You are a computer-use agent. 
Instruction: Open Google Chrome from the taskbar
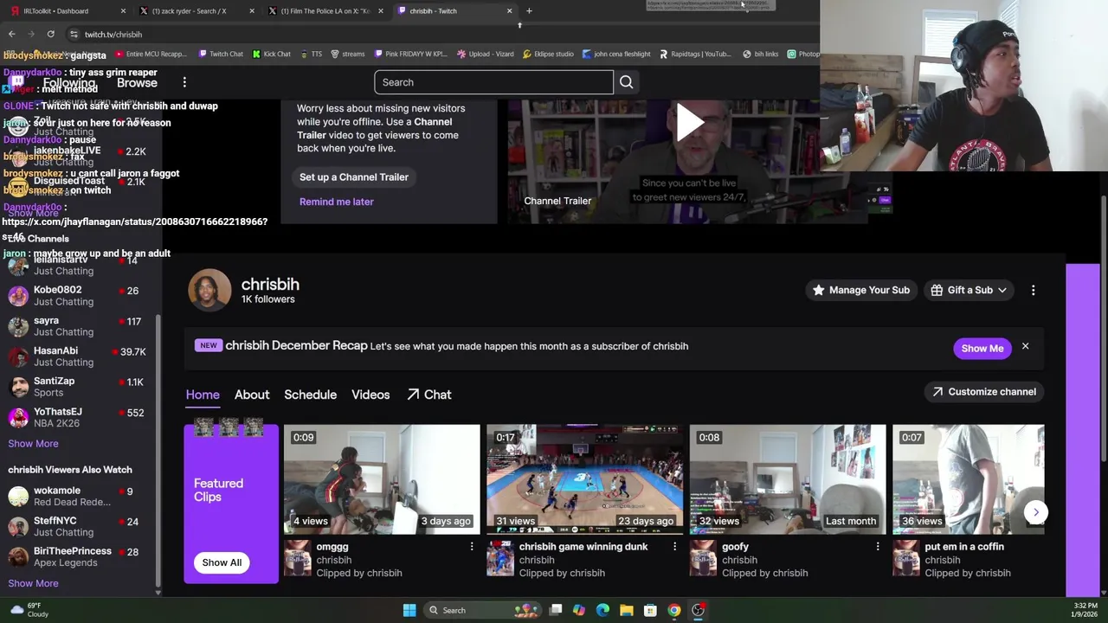click(673, 610)
